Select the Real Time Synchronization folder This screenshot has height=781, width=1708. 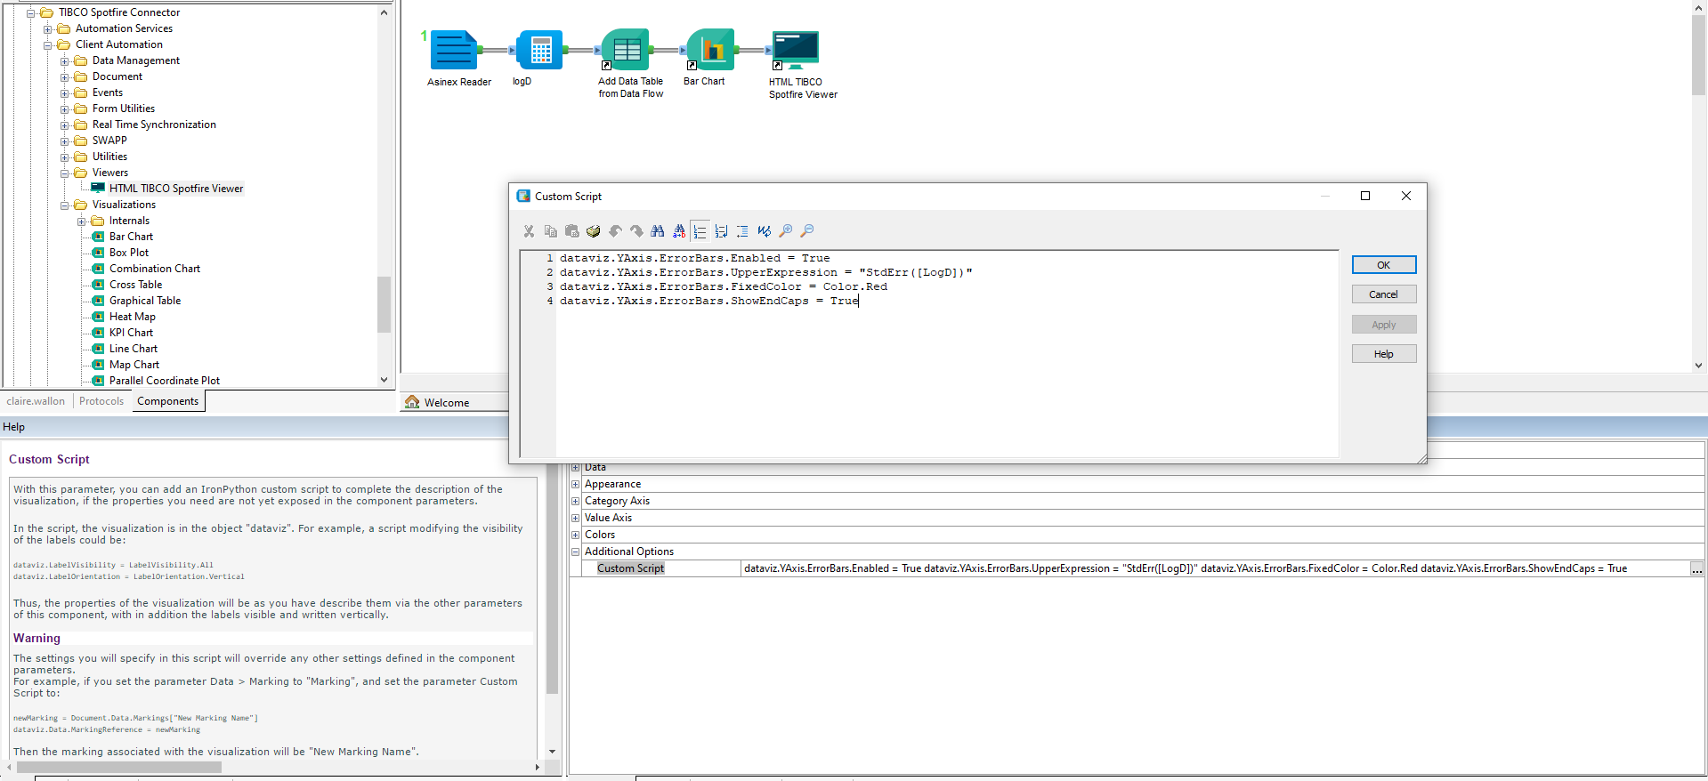click(x=154, y=125)
